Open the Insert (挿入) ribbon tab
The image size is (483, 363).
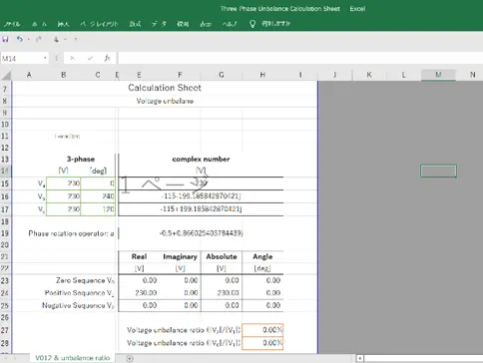pyautogui.click(x=63, y=24)
